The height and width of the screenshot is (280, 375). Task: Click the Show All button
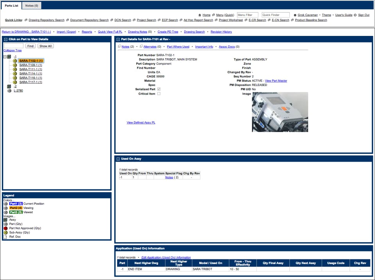45,46
